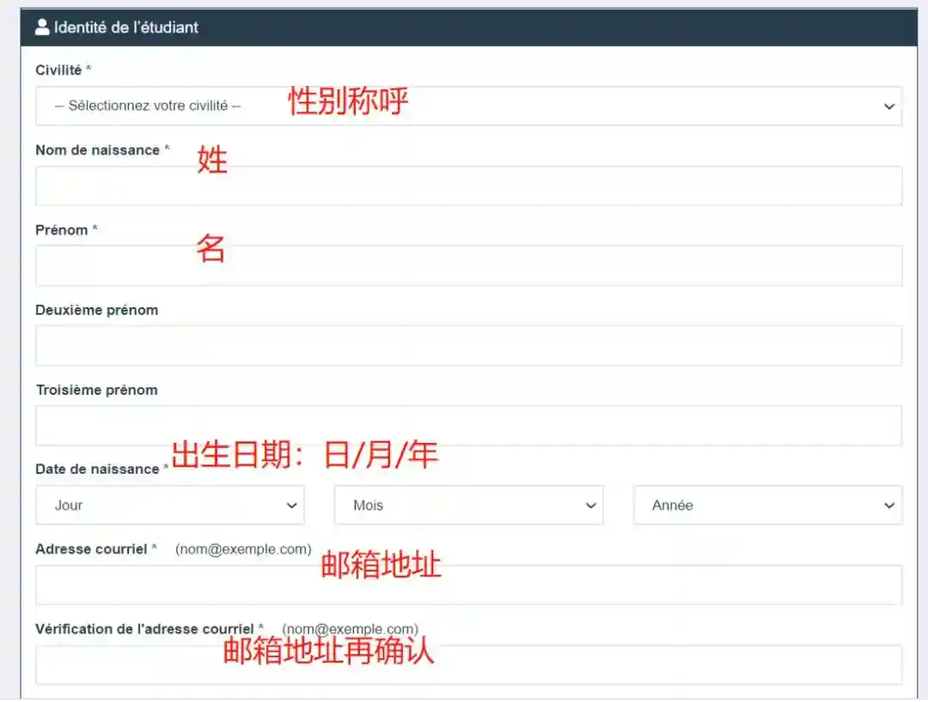Expand the Année year dropdown
Viewport: 928px width, 702px height.
[x=767, y=505]
